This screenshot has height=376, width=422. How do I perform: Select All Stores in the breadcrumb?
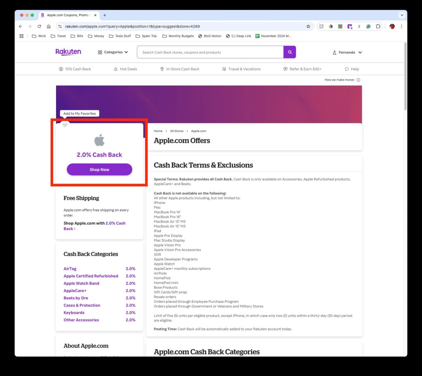pyautogui.click(x=176, y=131)
